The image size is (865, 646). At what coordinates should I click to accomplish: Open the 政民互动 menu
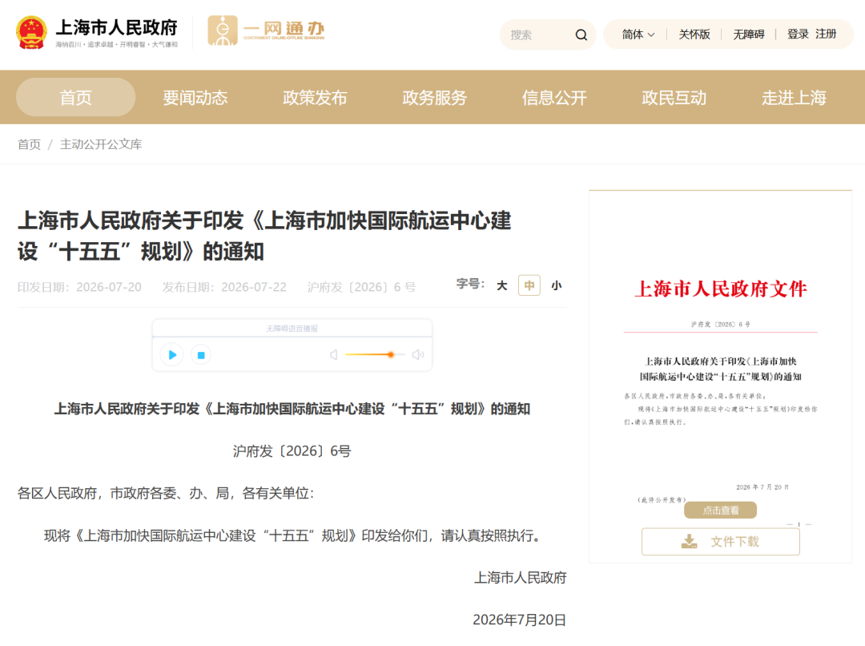point(674,98)
